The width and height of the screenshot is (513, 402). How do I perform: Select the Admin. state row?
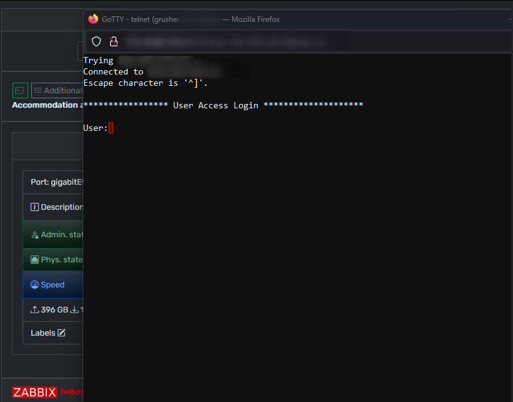click(53, 234)
